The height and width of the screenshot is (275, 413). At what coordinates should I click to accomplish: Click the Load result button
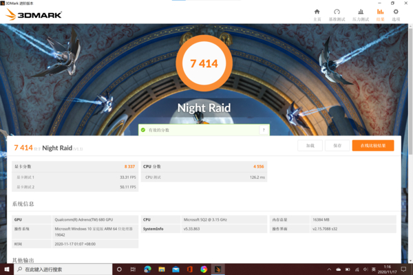[x=310, y=146]
